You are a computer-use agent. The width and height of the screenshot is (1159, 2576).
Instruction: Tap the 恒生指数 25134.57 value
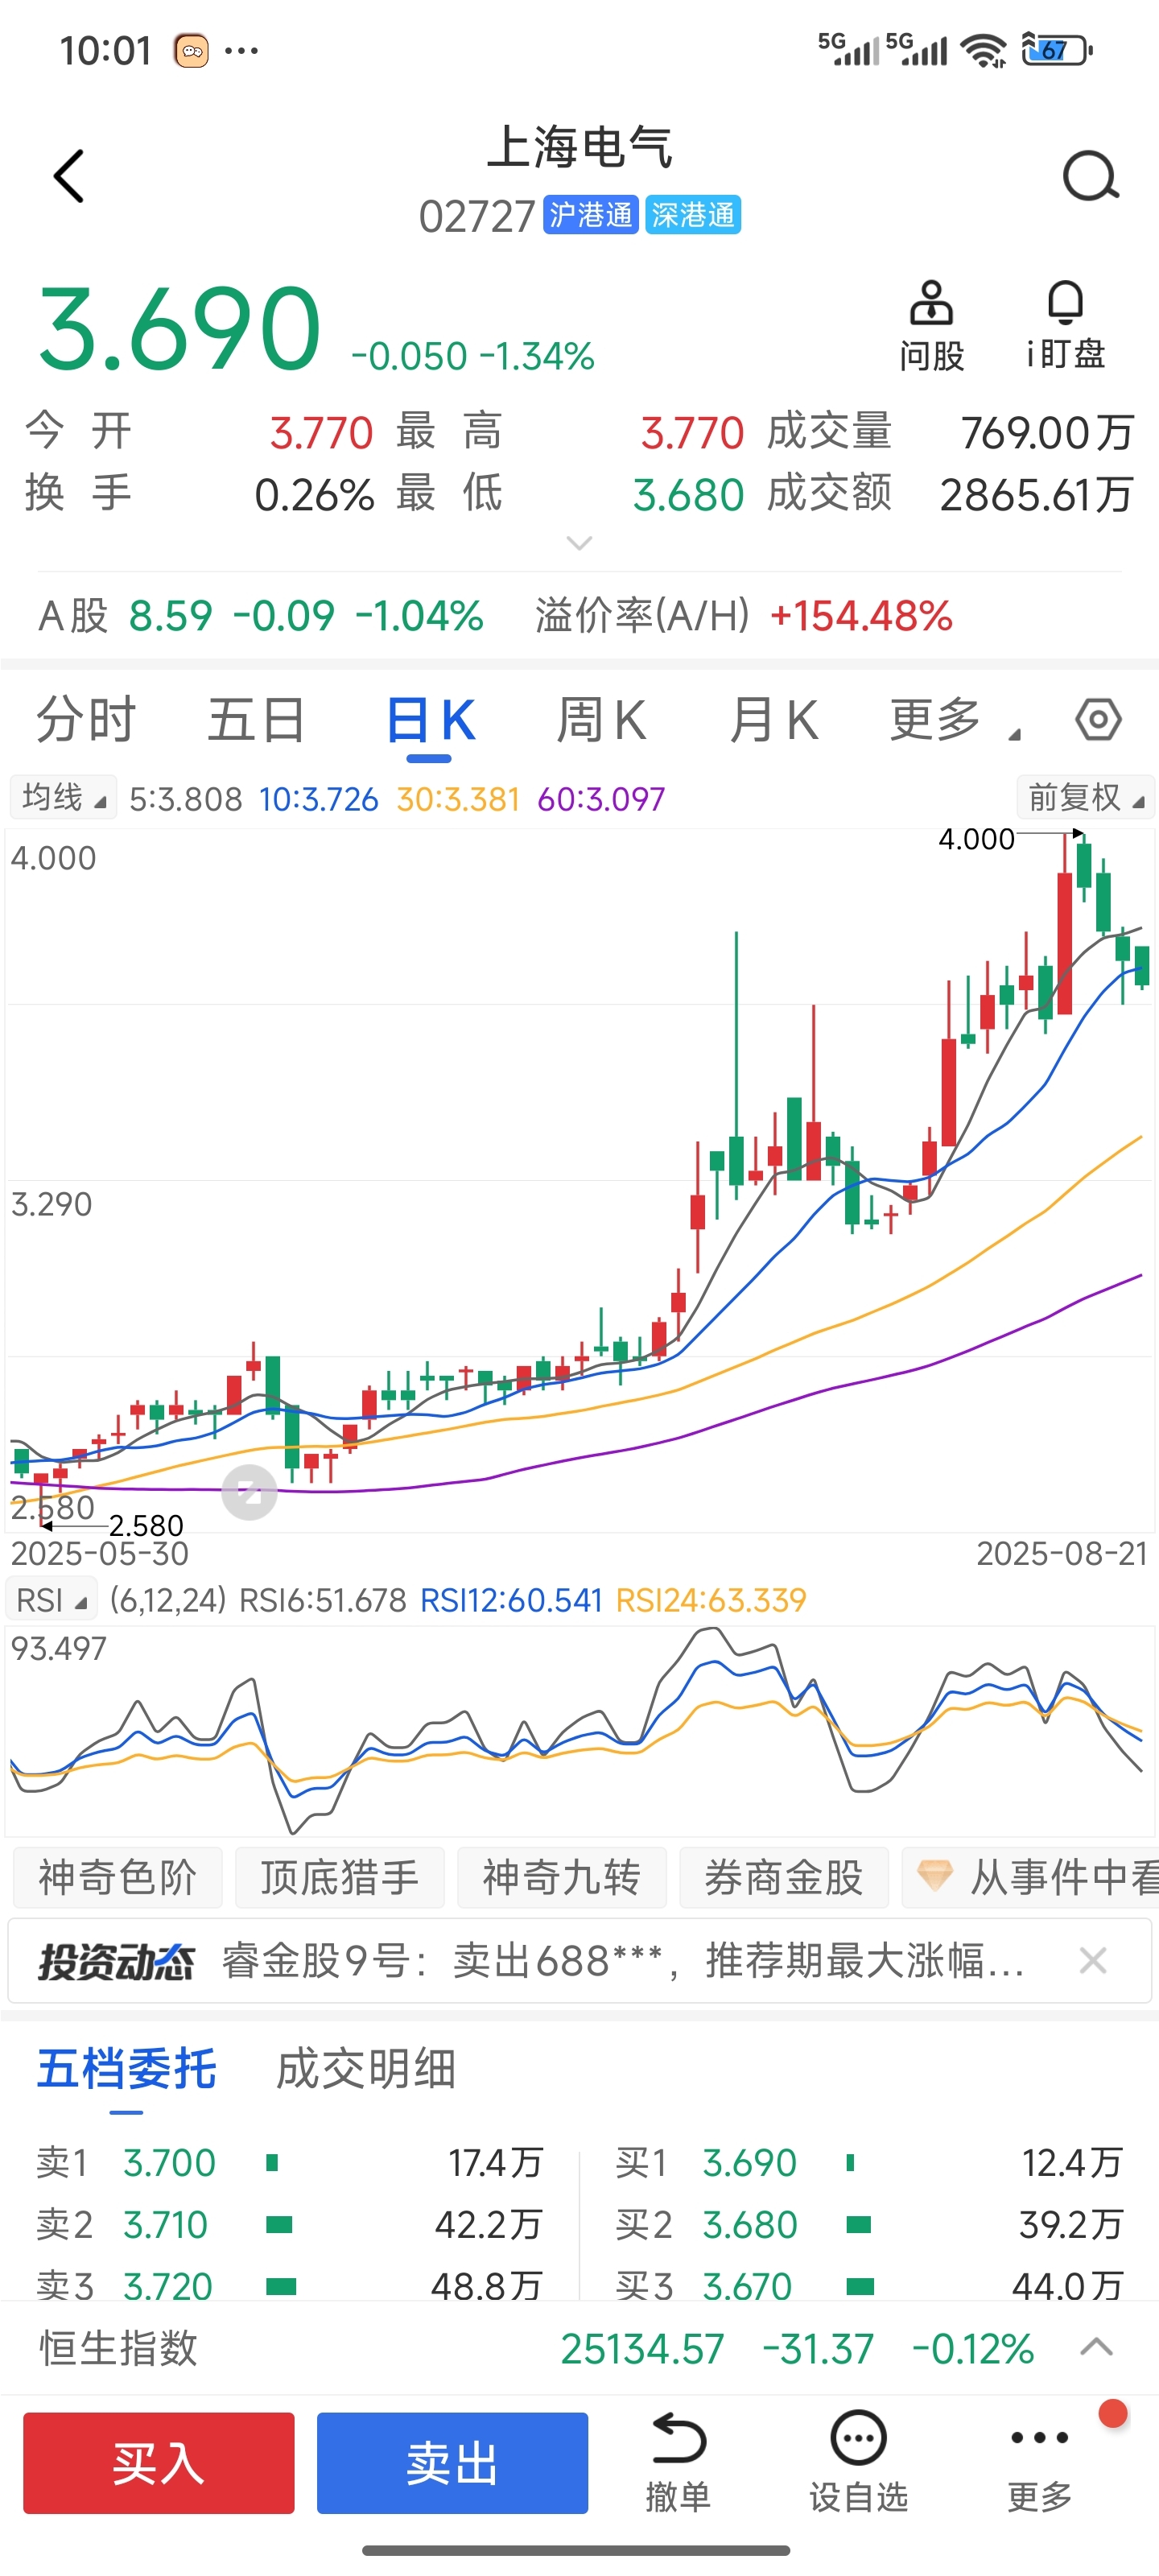tap(642, 2348)
